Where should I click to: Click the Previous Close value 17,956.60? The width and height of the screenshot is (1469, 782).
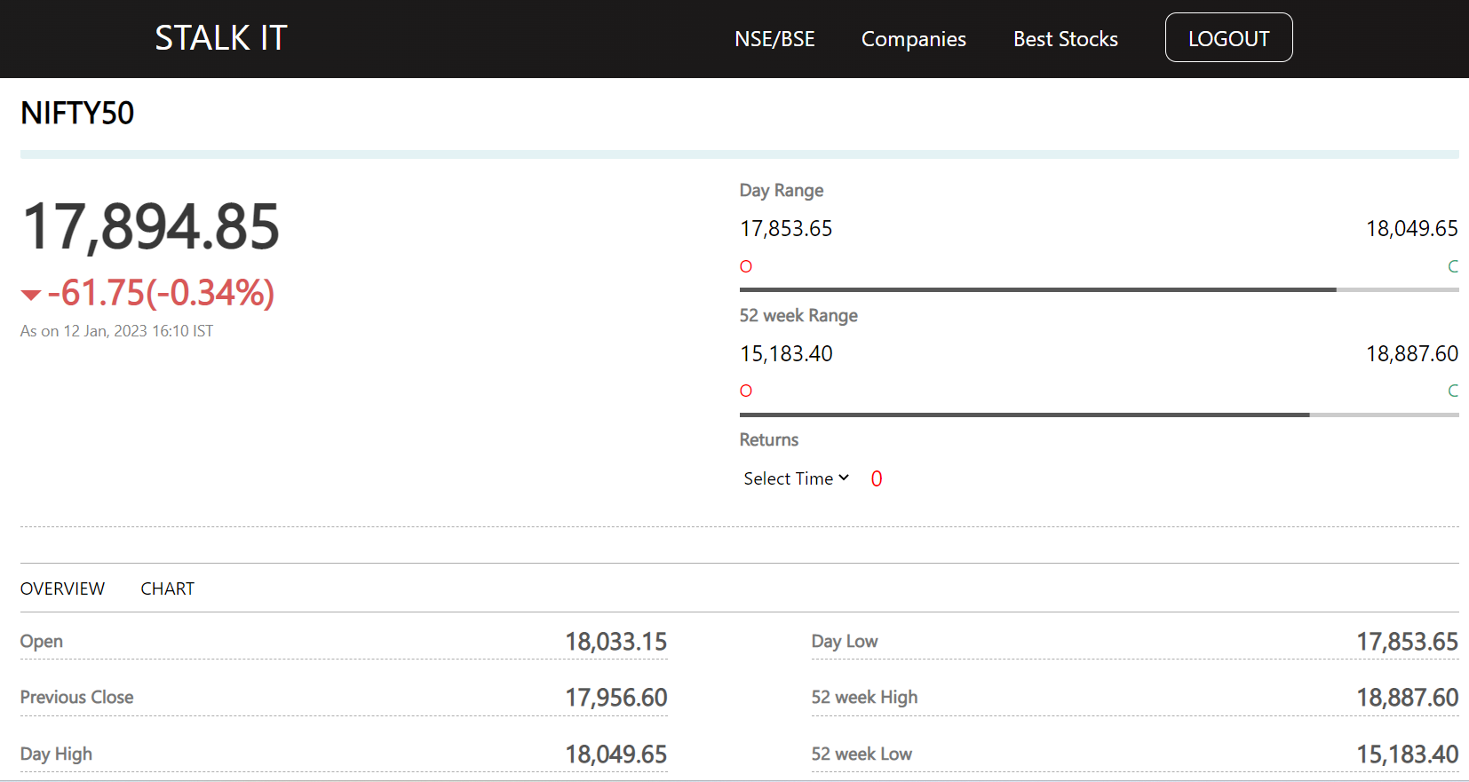pyautogui.click(x=616, y=698)
